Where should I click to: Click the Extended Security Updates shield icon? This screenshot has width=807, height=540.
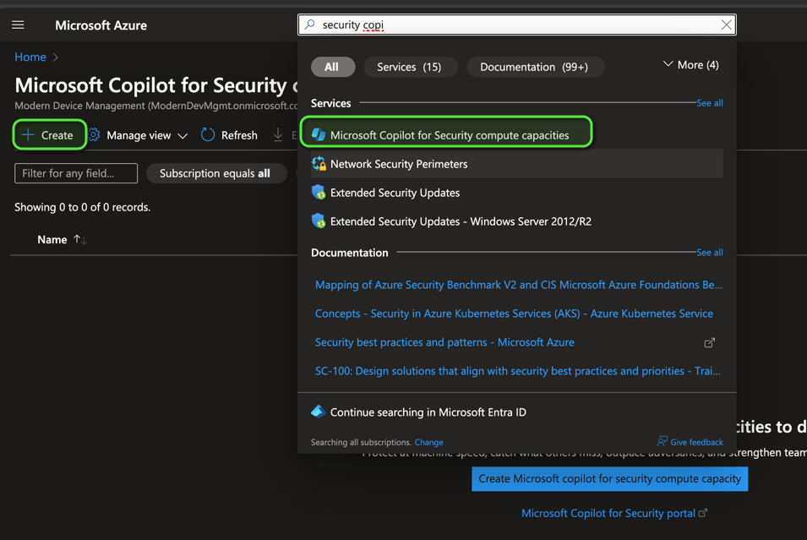(x=319, y=193)
